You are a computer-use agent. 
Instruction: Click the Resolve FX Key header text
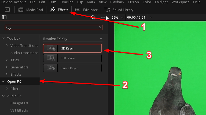click(55, 39)
